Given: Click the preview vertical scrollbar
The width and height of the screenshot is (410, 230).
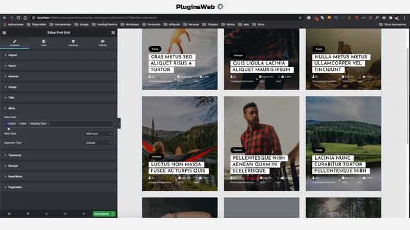Looking at the screenshot, I should point(407,95).
